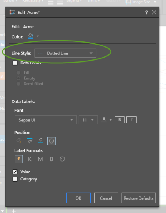This screenshot has height=213, width=166.
Task: Toggle Bold for data labels
Action: pos(120,120)
